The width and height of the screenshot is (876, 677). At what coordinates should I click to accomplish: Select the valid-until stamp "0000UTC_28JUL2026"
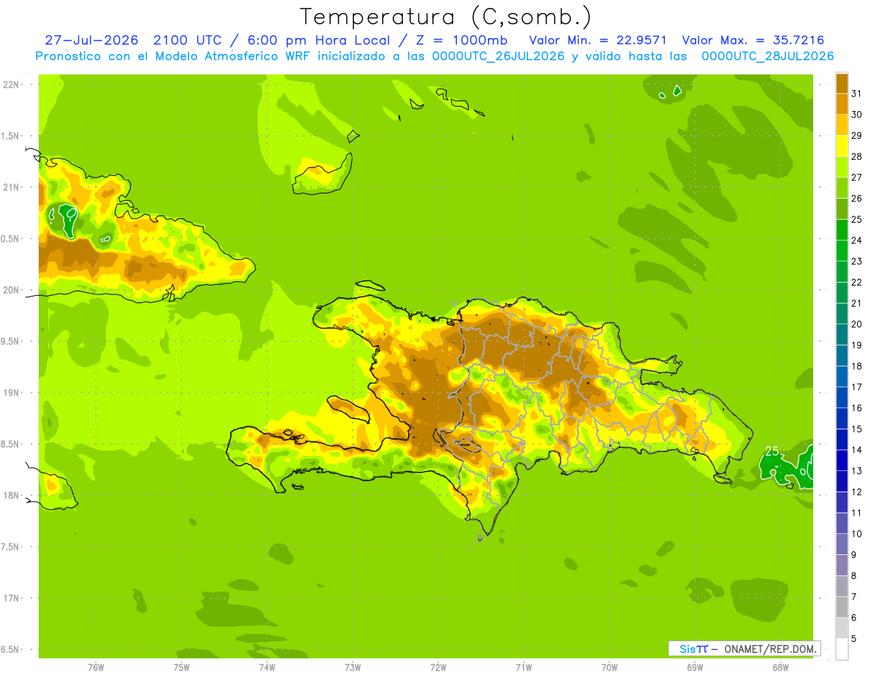pyautogui.click(x=767, y=56)
